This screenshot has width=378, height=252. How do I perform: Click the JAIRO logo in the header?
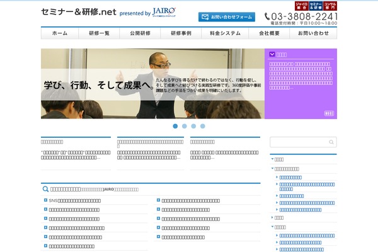164,11
